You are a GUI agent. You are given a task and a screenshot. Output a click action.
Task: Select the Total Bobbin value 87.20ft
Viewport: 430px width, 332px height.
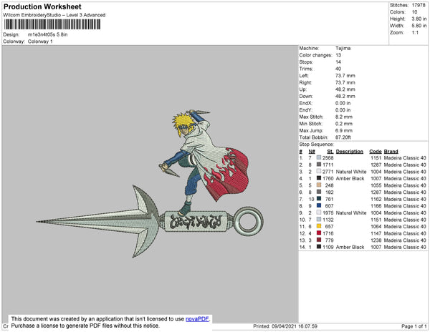coord(343,137)
